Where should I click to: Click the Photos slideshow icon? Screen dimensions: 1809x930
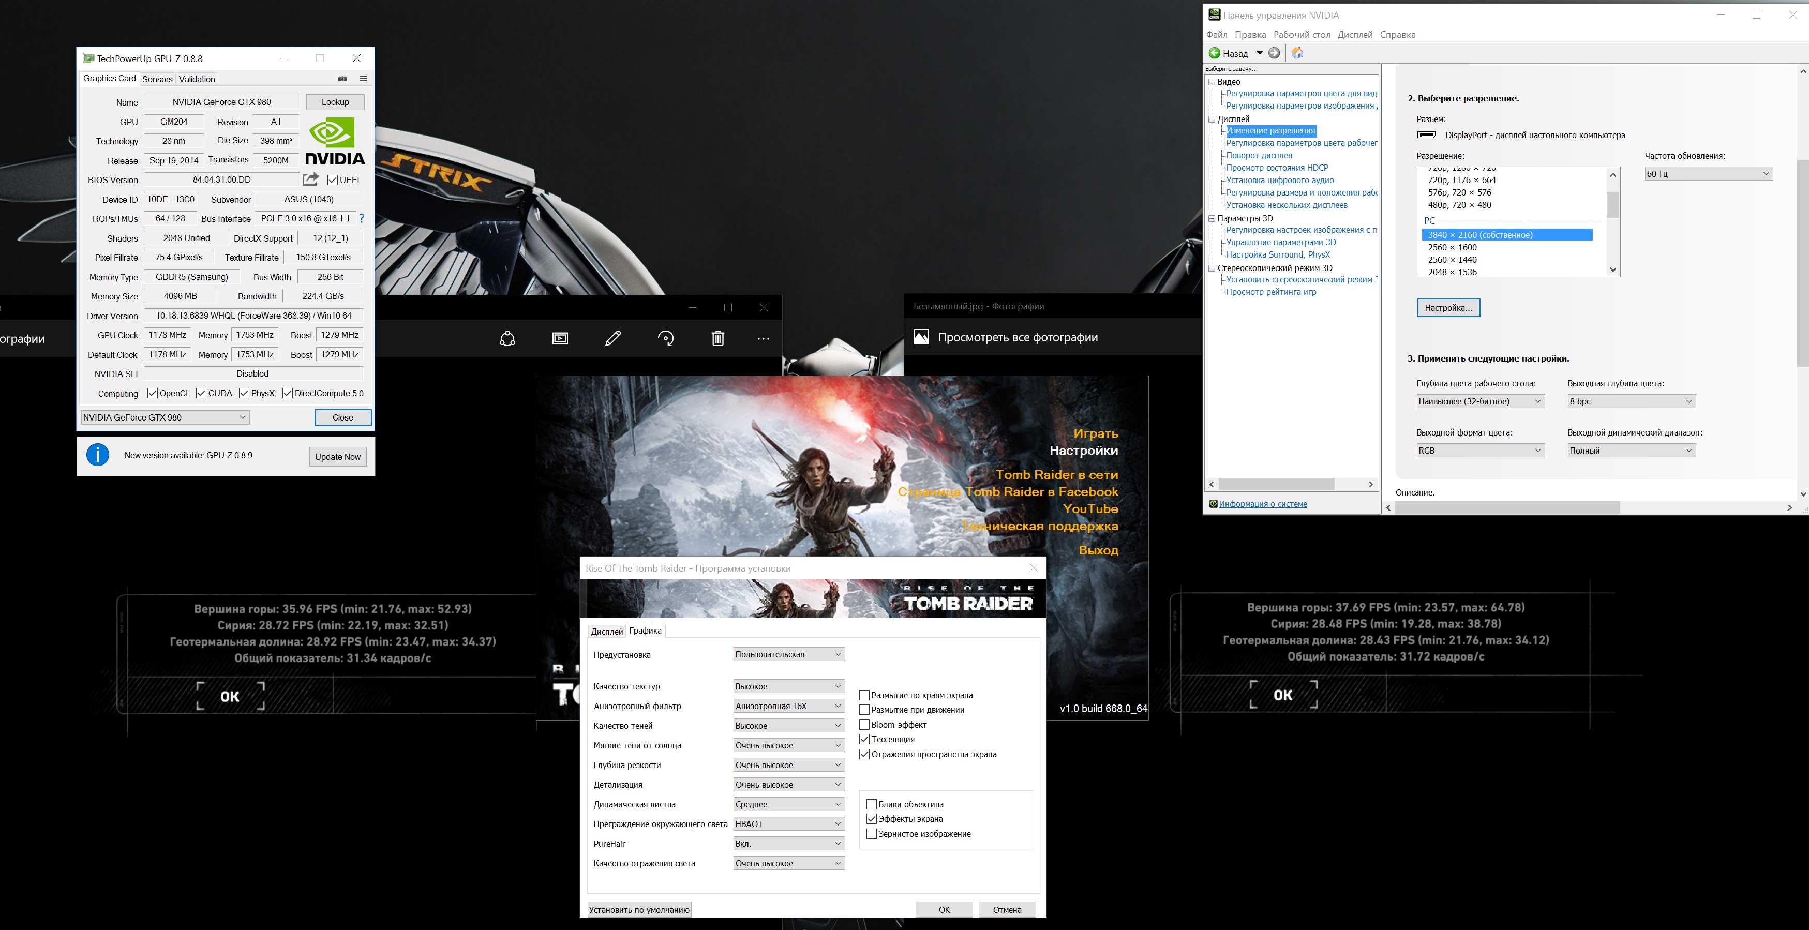560,339
